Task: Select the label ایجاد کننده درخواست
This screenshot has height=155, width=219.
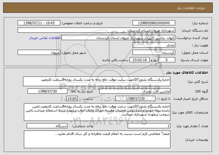Action: click(192, 38)
